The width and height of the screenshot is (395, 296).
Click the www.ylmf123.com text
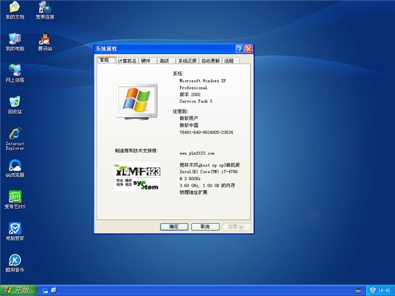click(197, 154)
